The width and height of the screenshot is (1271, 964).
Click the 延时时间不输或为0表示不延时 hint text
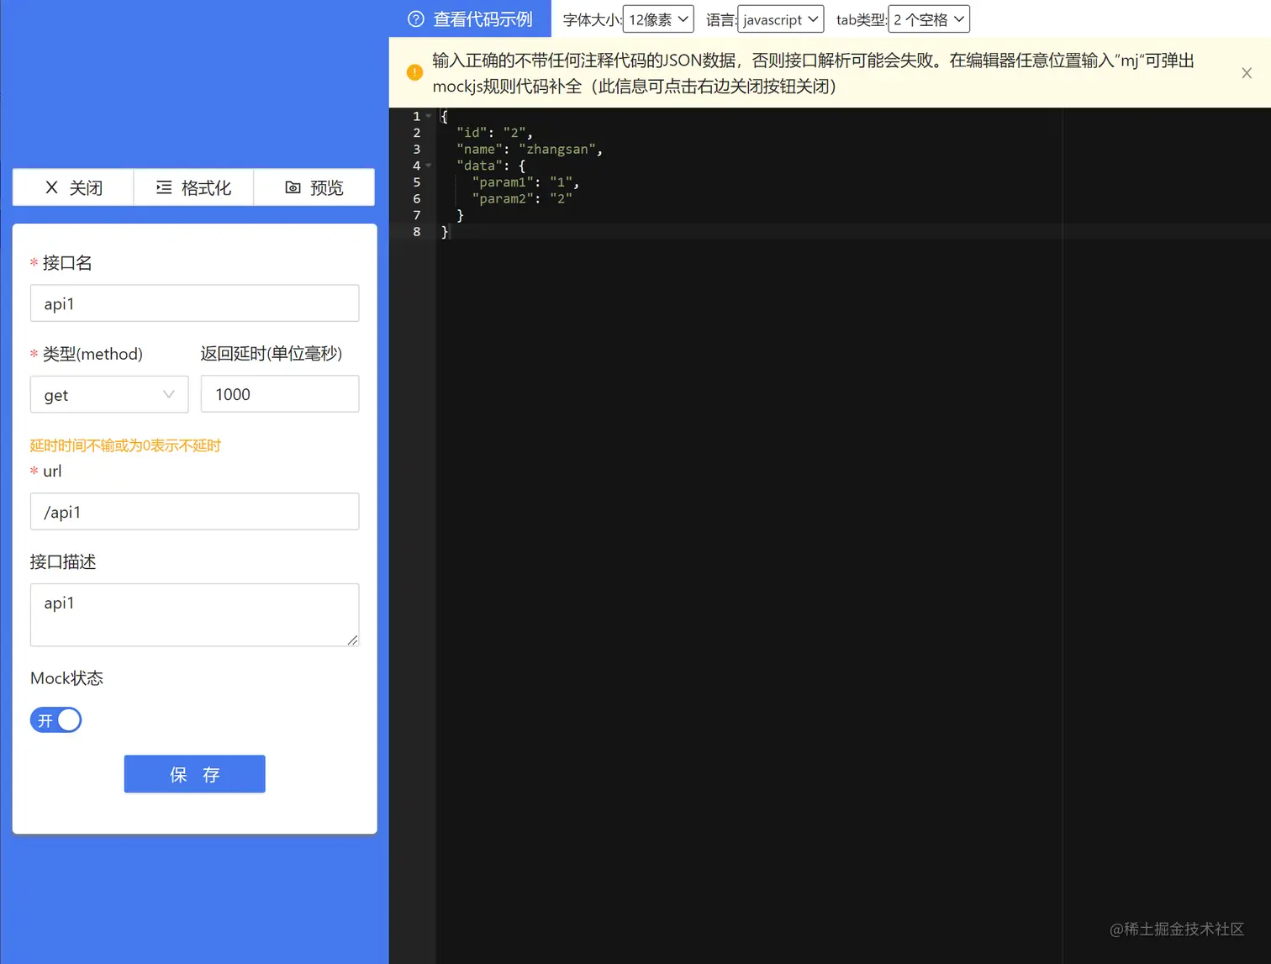[125, 445]
